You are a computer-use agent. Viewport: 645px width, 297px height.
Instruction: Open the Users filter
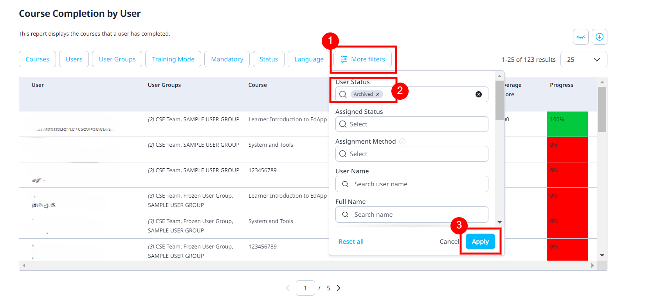(74, 59)
